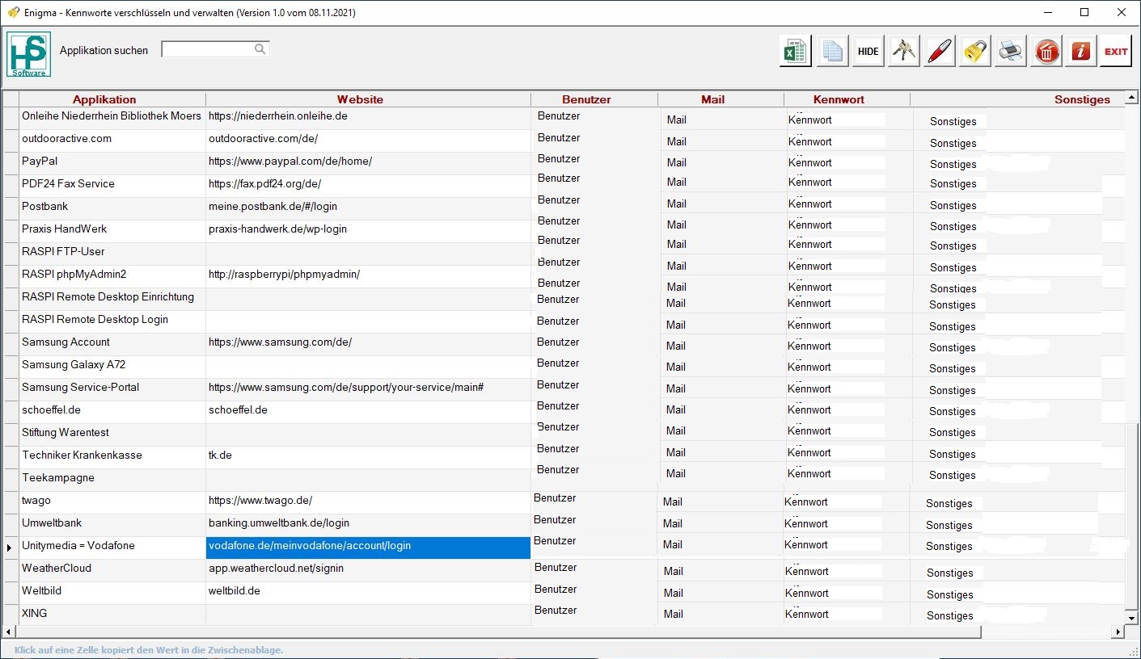Select the Samsung Galaxy A72 cell
This screenshot has width=1141, height=659.
[112, 367]
